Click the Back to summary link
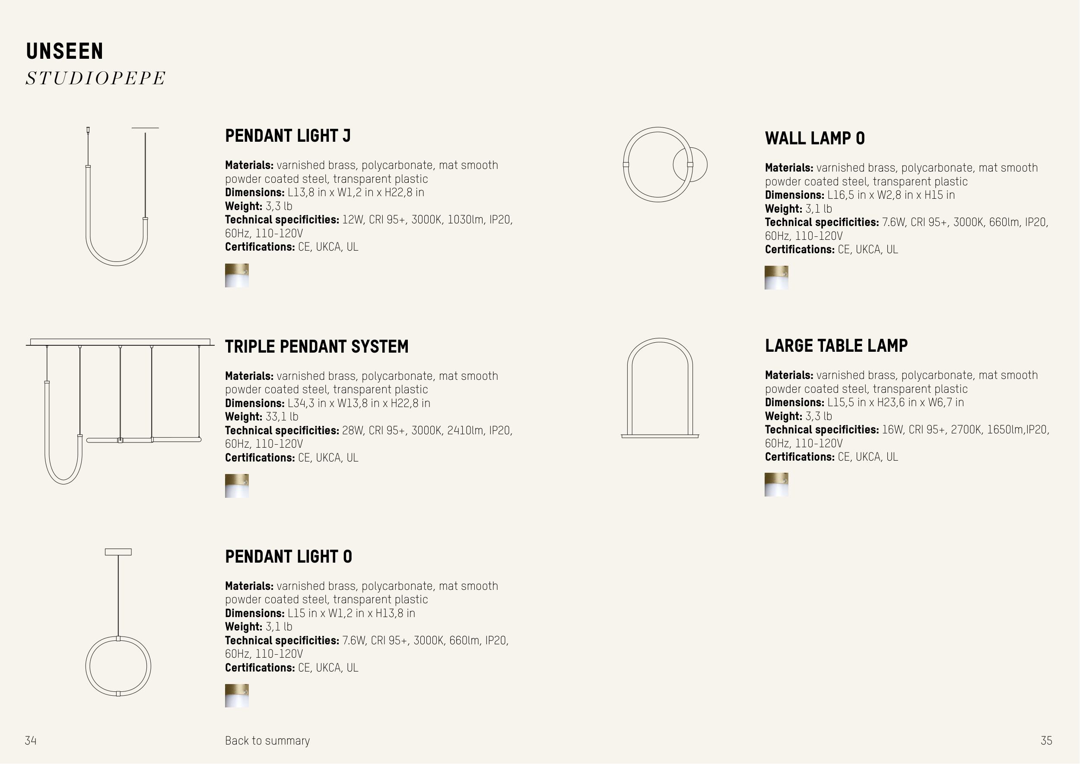1080x764 pixels. point(267,741)
